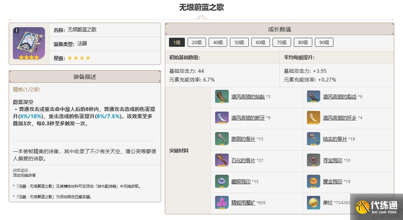Click the 成长数值 panel header

tap(279, 29)
